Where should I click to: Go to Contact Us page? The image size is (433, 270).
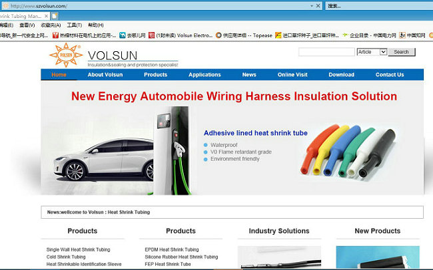point(390,74)
